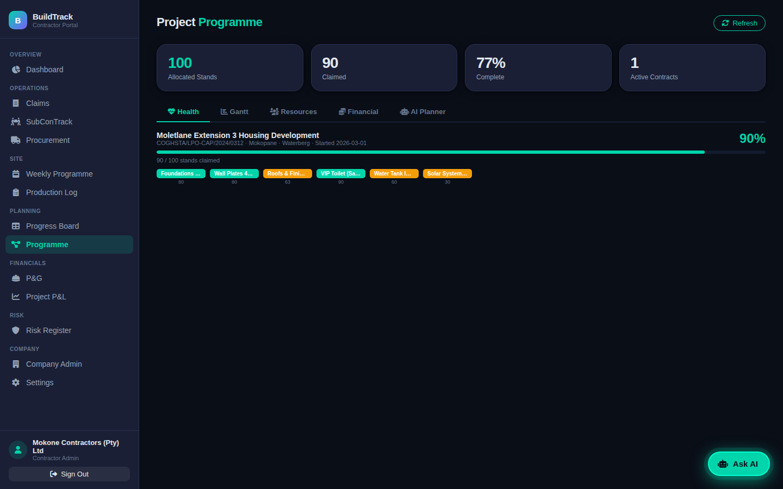Click the P&G hard hat icon
783x489 pixels.
tap(16, 278)
